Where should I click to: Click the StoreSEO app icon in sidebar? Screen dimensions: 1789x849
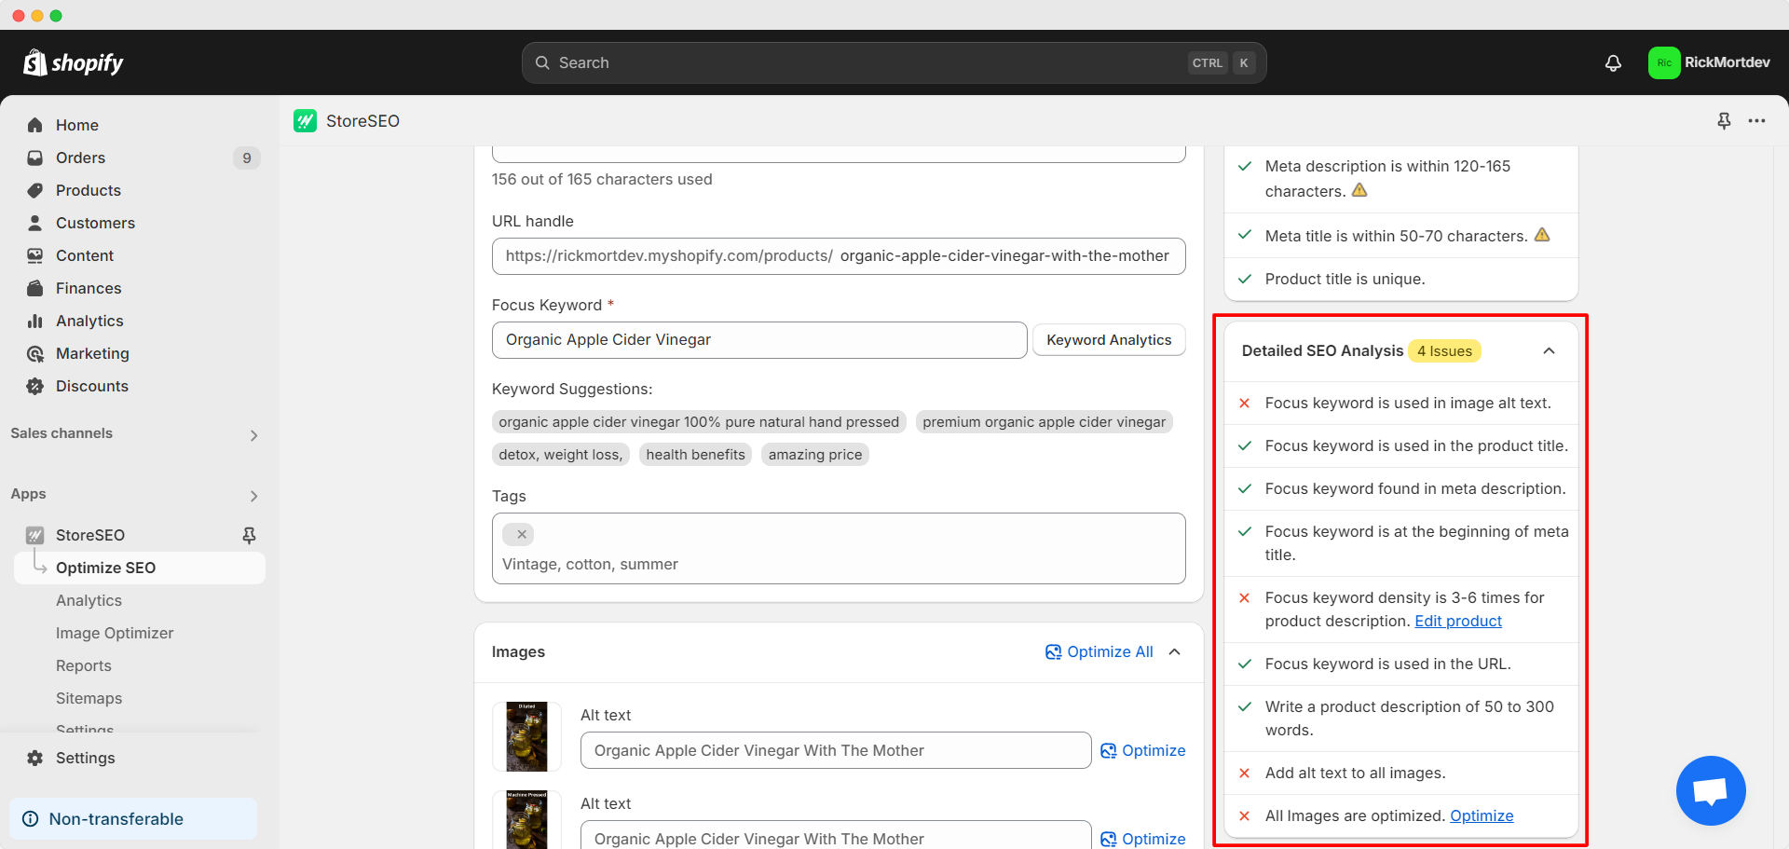click(35, 535)
